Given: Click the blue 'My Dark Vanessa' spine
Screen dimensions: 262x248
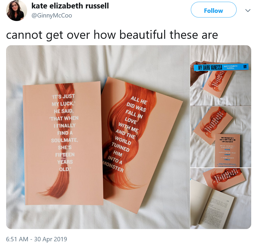Looking at the screenshot, I should click(x=221, y=67).
